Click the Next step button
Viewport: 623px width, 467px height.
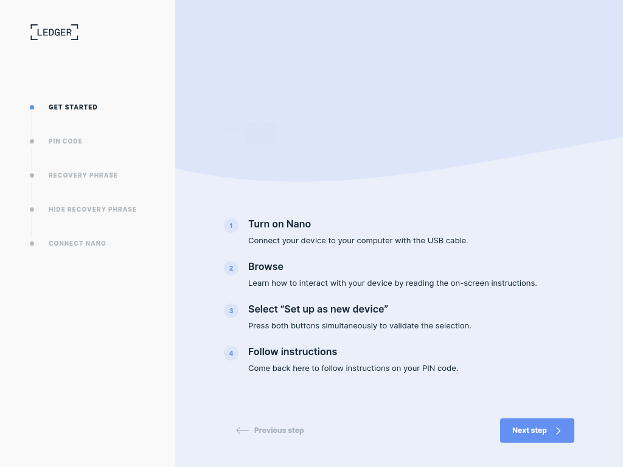(x=537, y=431)
